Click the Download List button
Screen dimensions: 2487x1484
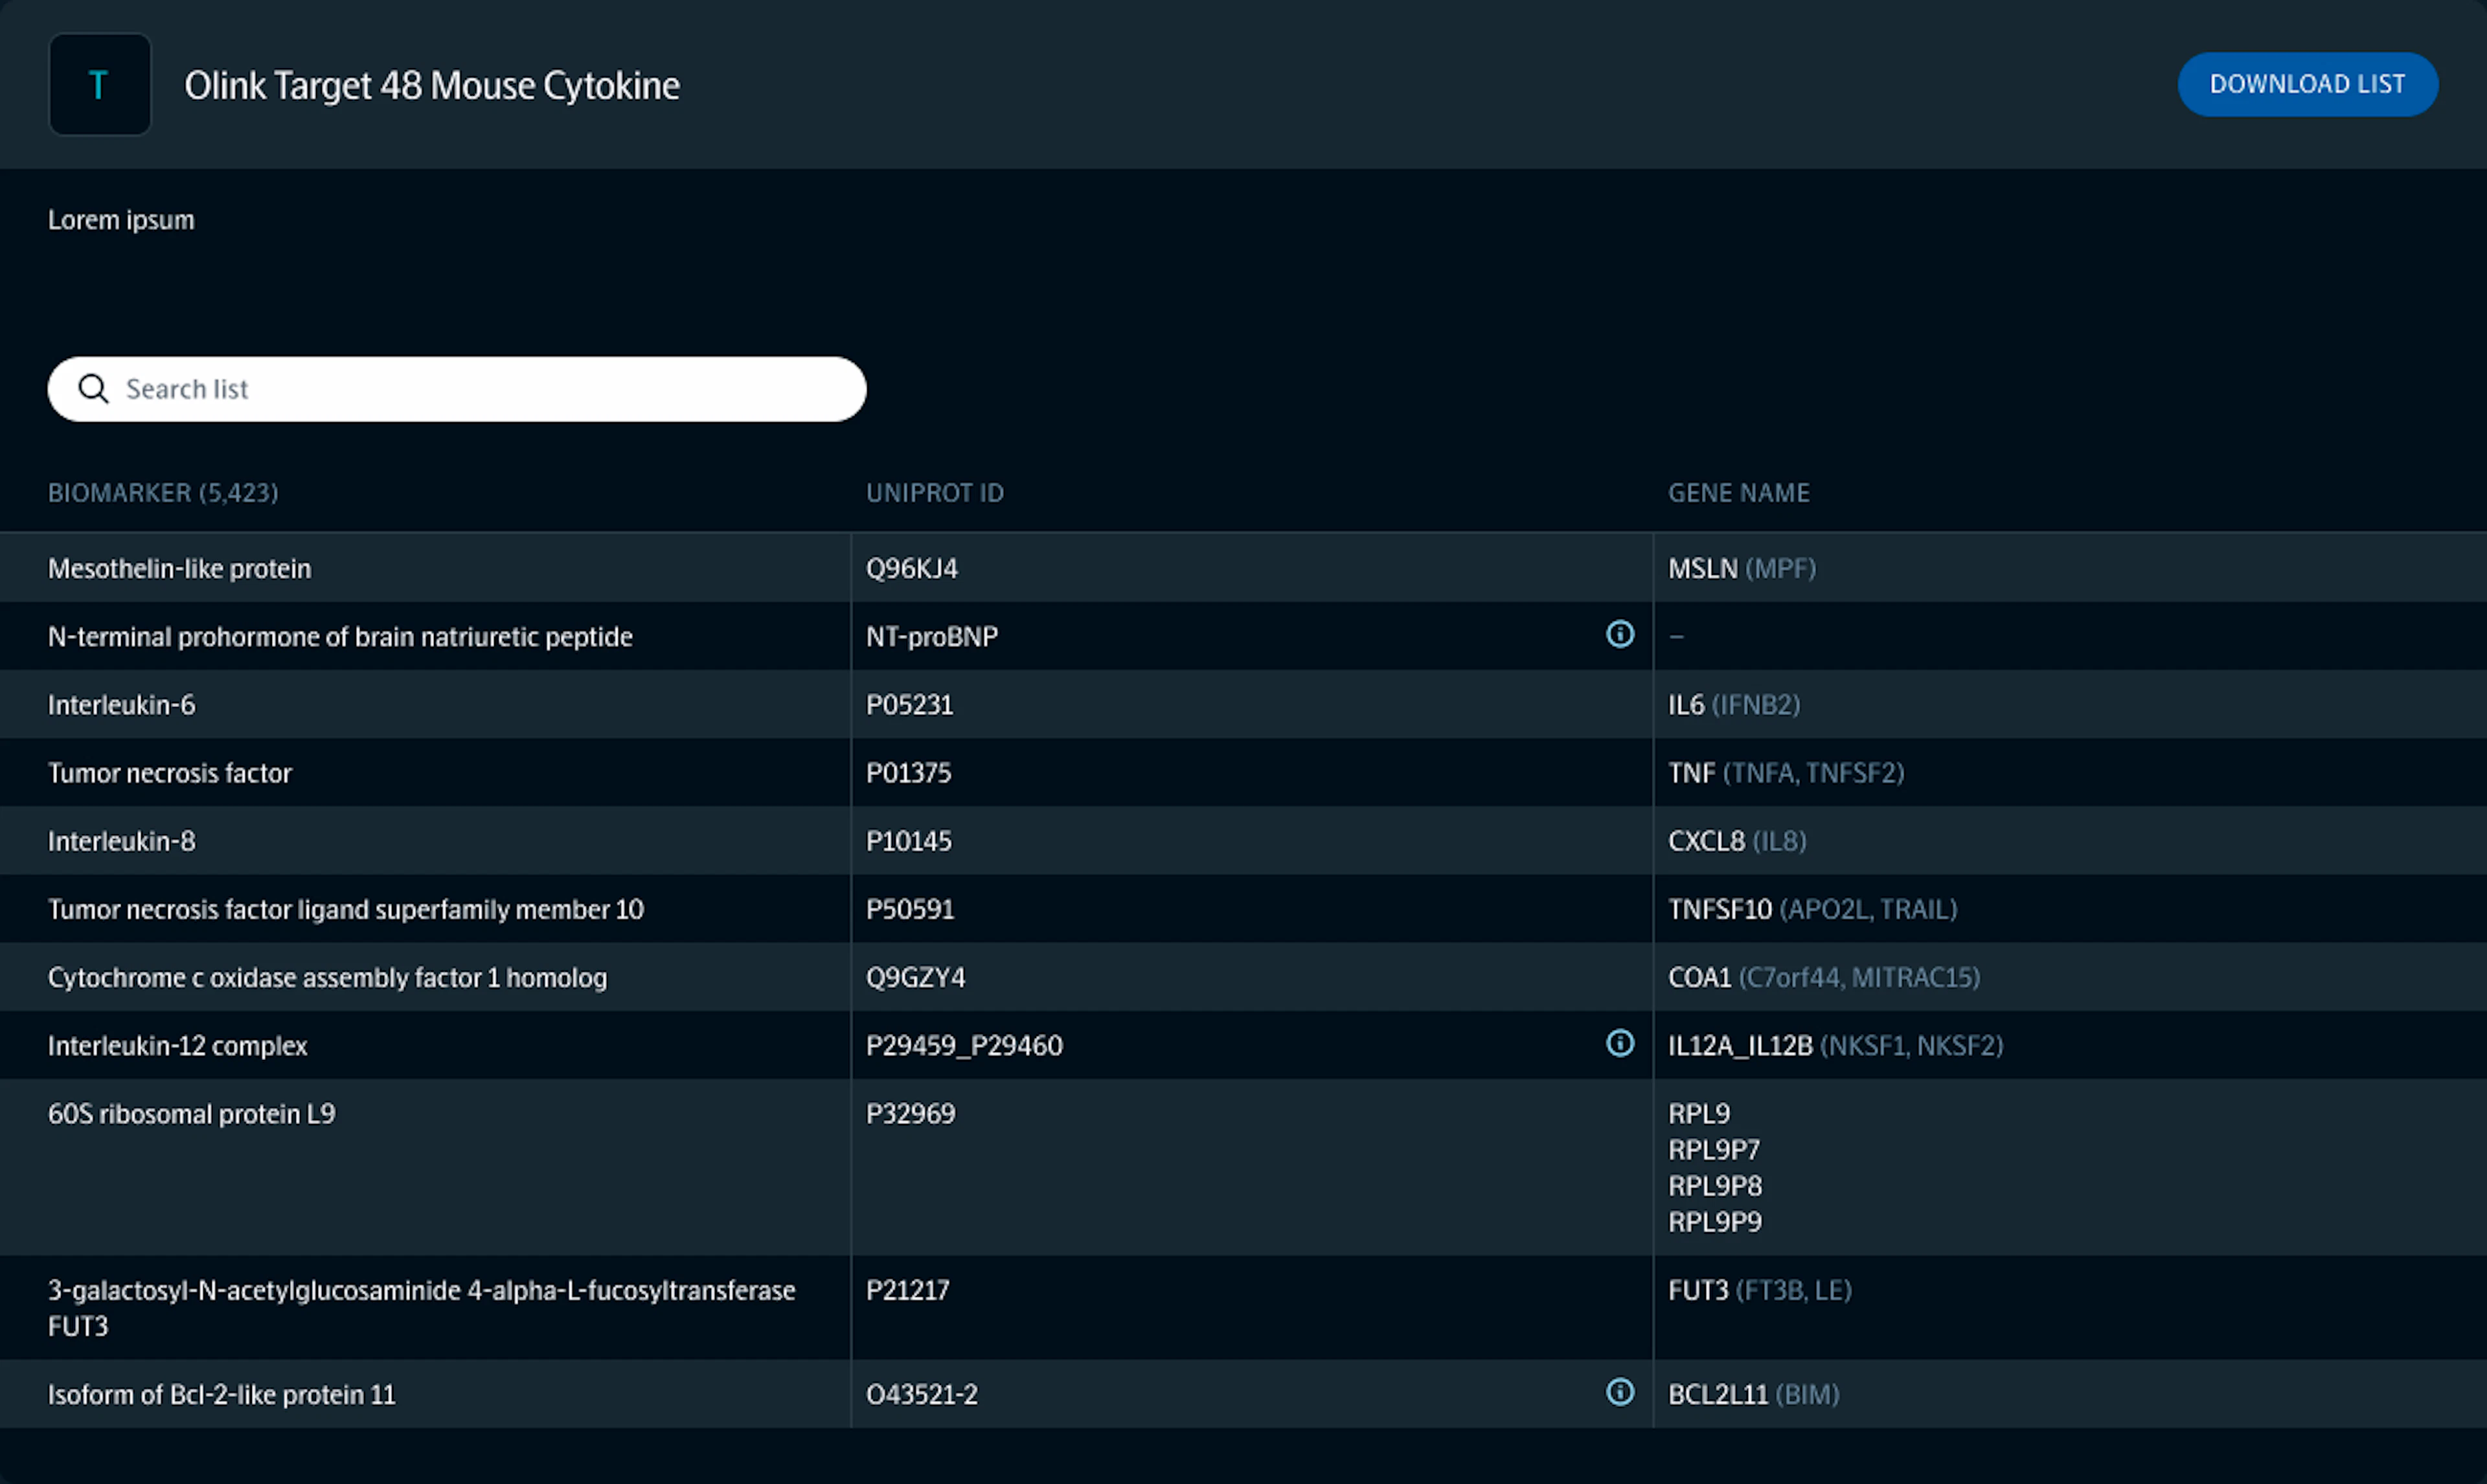[2308, 84]
